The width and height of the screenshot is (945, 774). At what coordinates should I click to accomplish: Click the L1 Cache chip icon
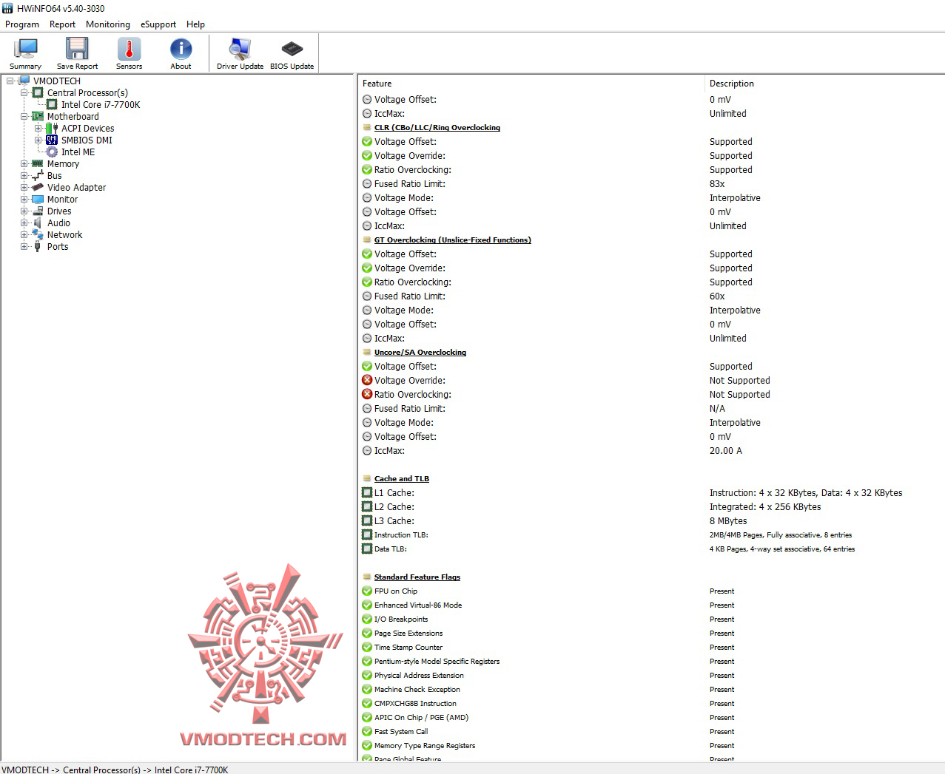click(367, 493)
